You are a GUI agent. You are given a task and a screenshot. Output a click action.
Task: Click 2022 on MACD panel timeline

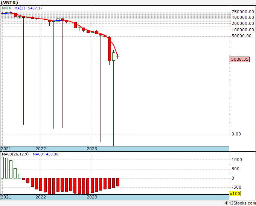click(41, 197)
